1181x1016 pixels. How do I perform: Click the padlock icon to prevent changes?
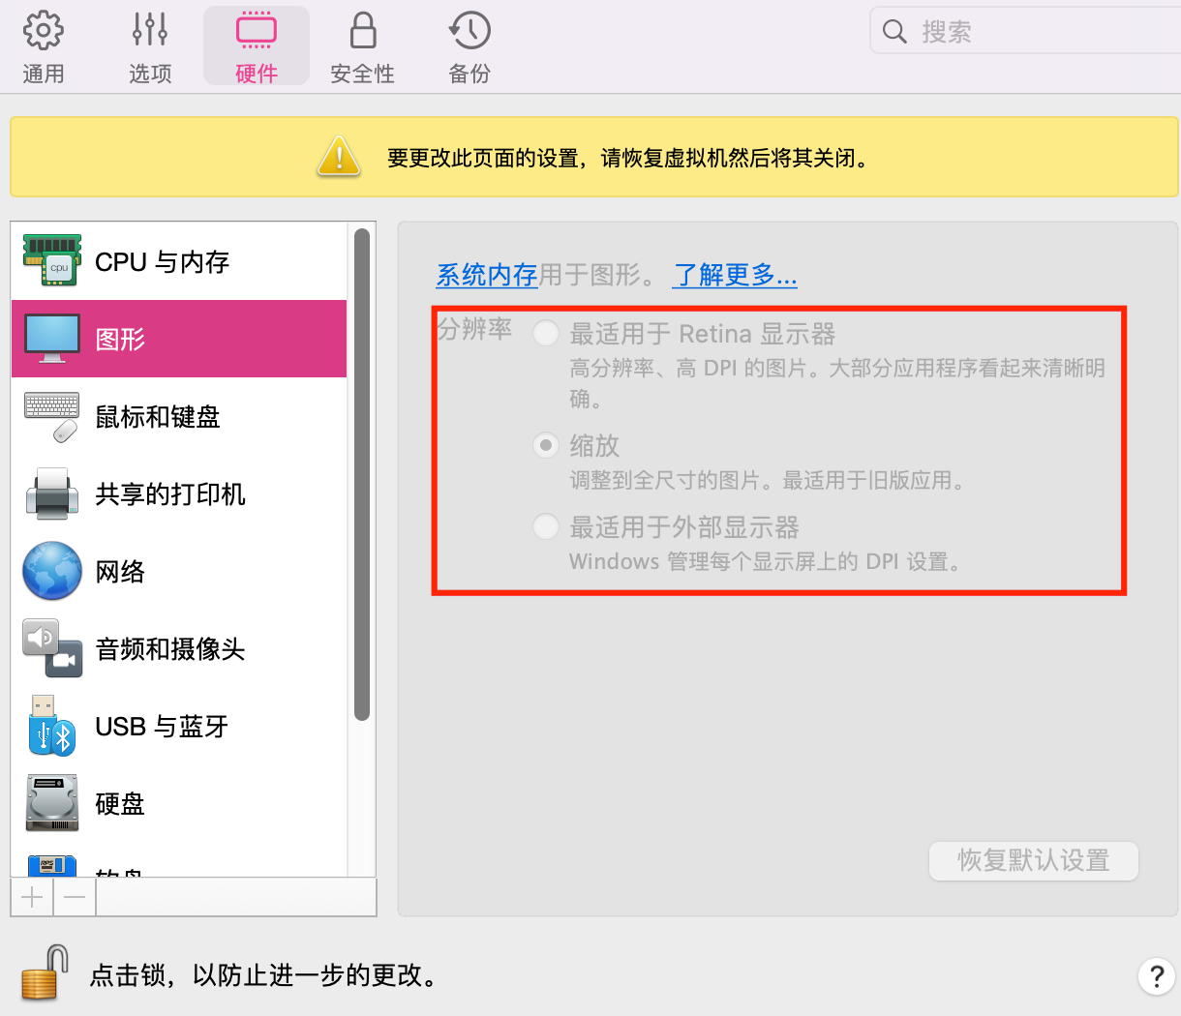point(45,972)
